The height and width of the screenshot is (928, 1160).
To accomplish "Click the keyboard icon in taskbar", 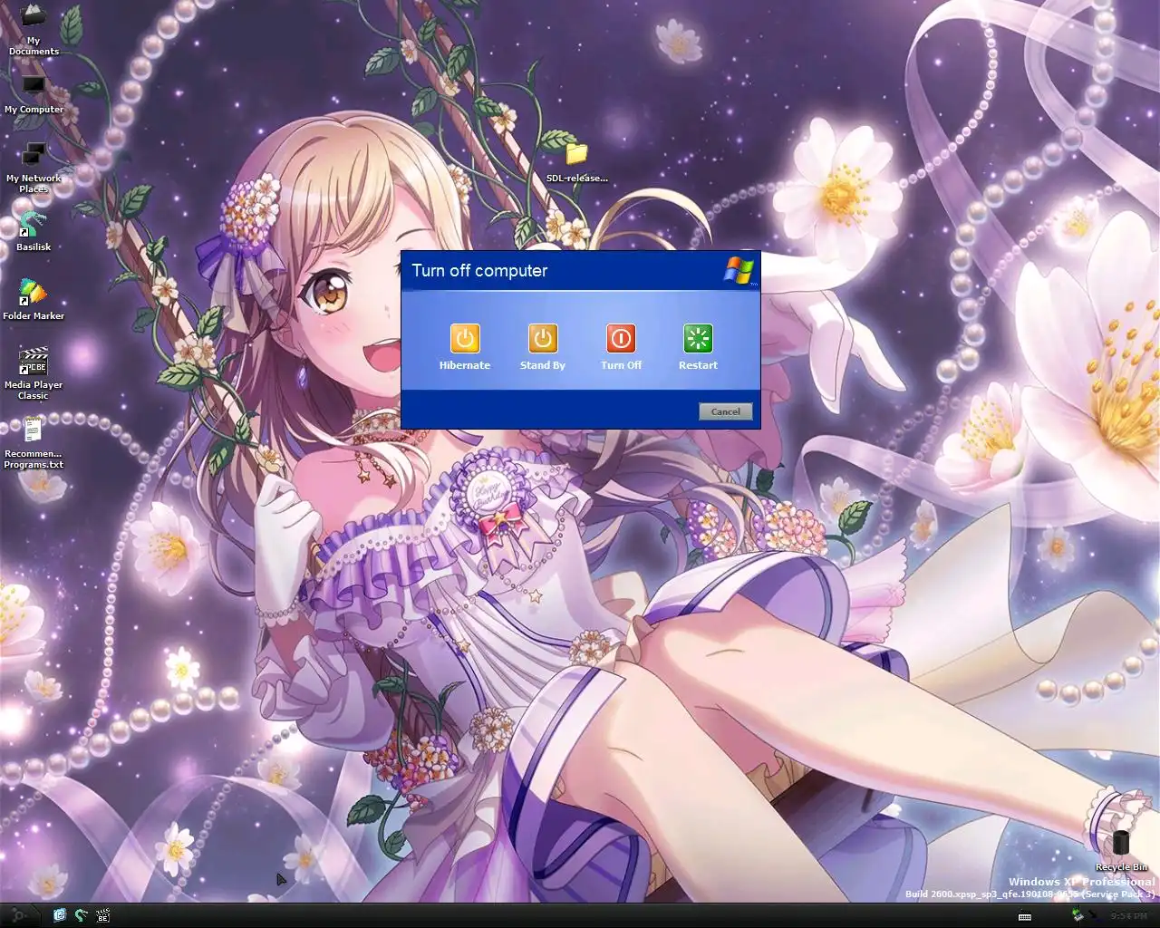I will (x=1025, y=916).
